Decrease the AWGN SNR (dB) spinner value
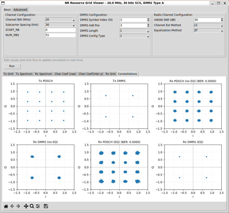Viewport: 229px width, 213px height. point(222,21)
